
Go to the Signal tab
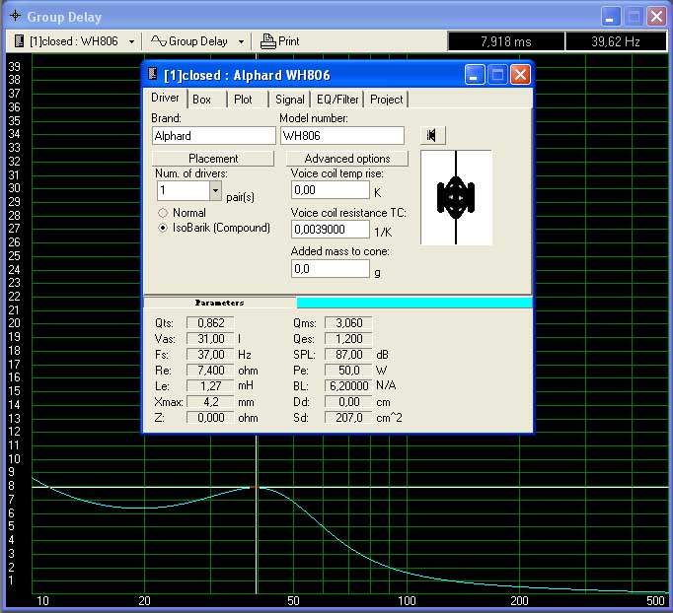pos(289,100)
